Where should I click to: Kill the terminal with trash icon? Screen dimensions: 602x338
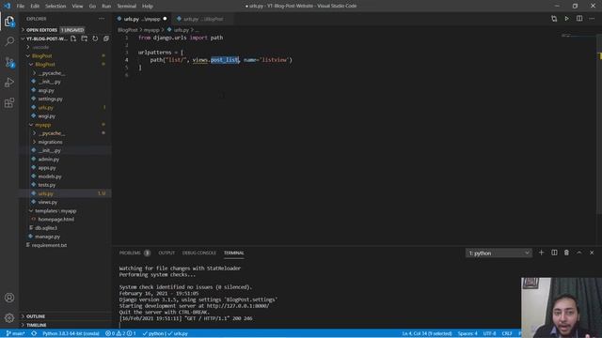coord(566,253)
